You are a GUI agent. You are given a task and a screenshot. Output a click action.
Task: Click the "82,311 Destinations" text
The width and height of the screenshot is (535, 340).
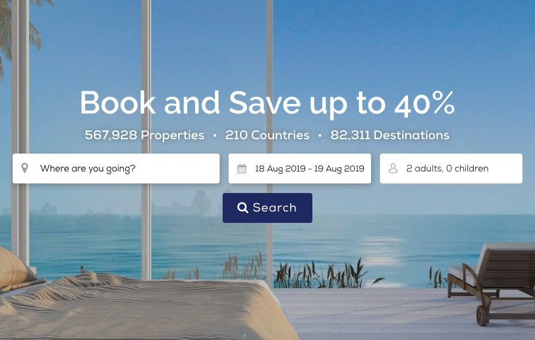[390, 135]
